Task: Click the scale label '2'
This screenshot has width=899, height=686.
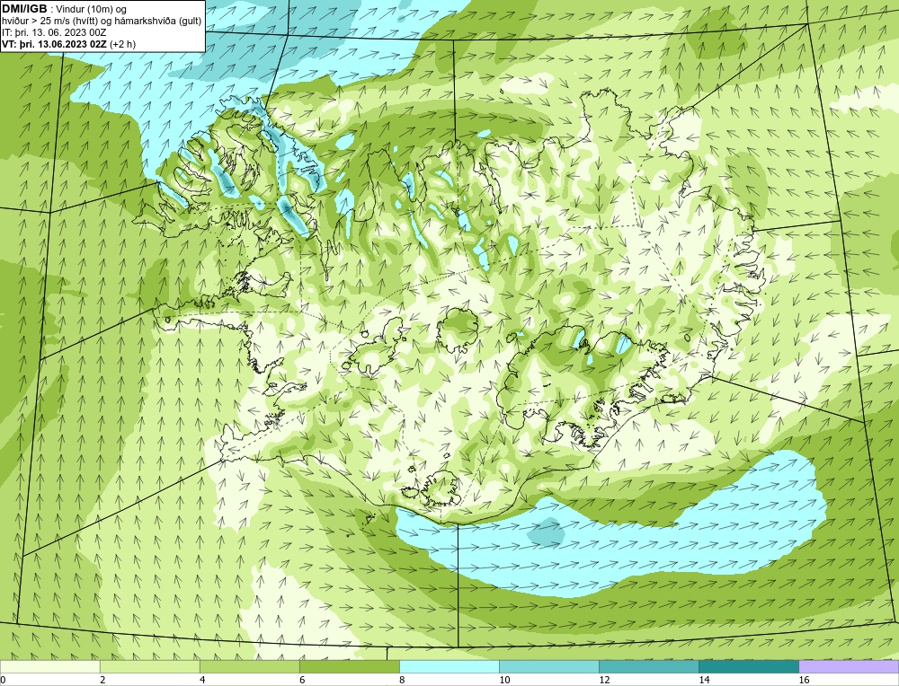Action: [102, 680]
